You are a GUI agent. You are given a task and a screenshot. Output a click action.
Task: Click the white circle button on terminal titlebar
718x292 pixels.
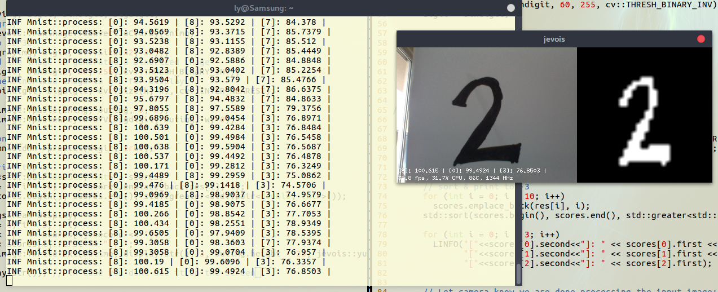point(511,8)
